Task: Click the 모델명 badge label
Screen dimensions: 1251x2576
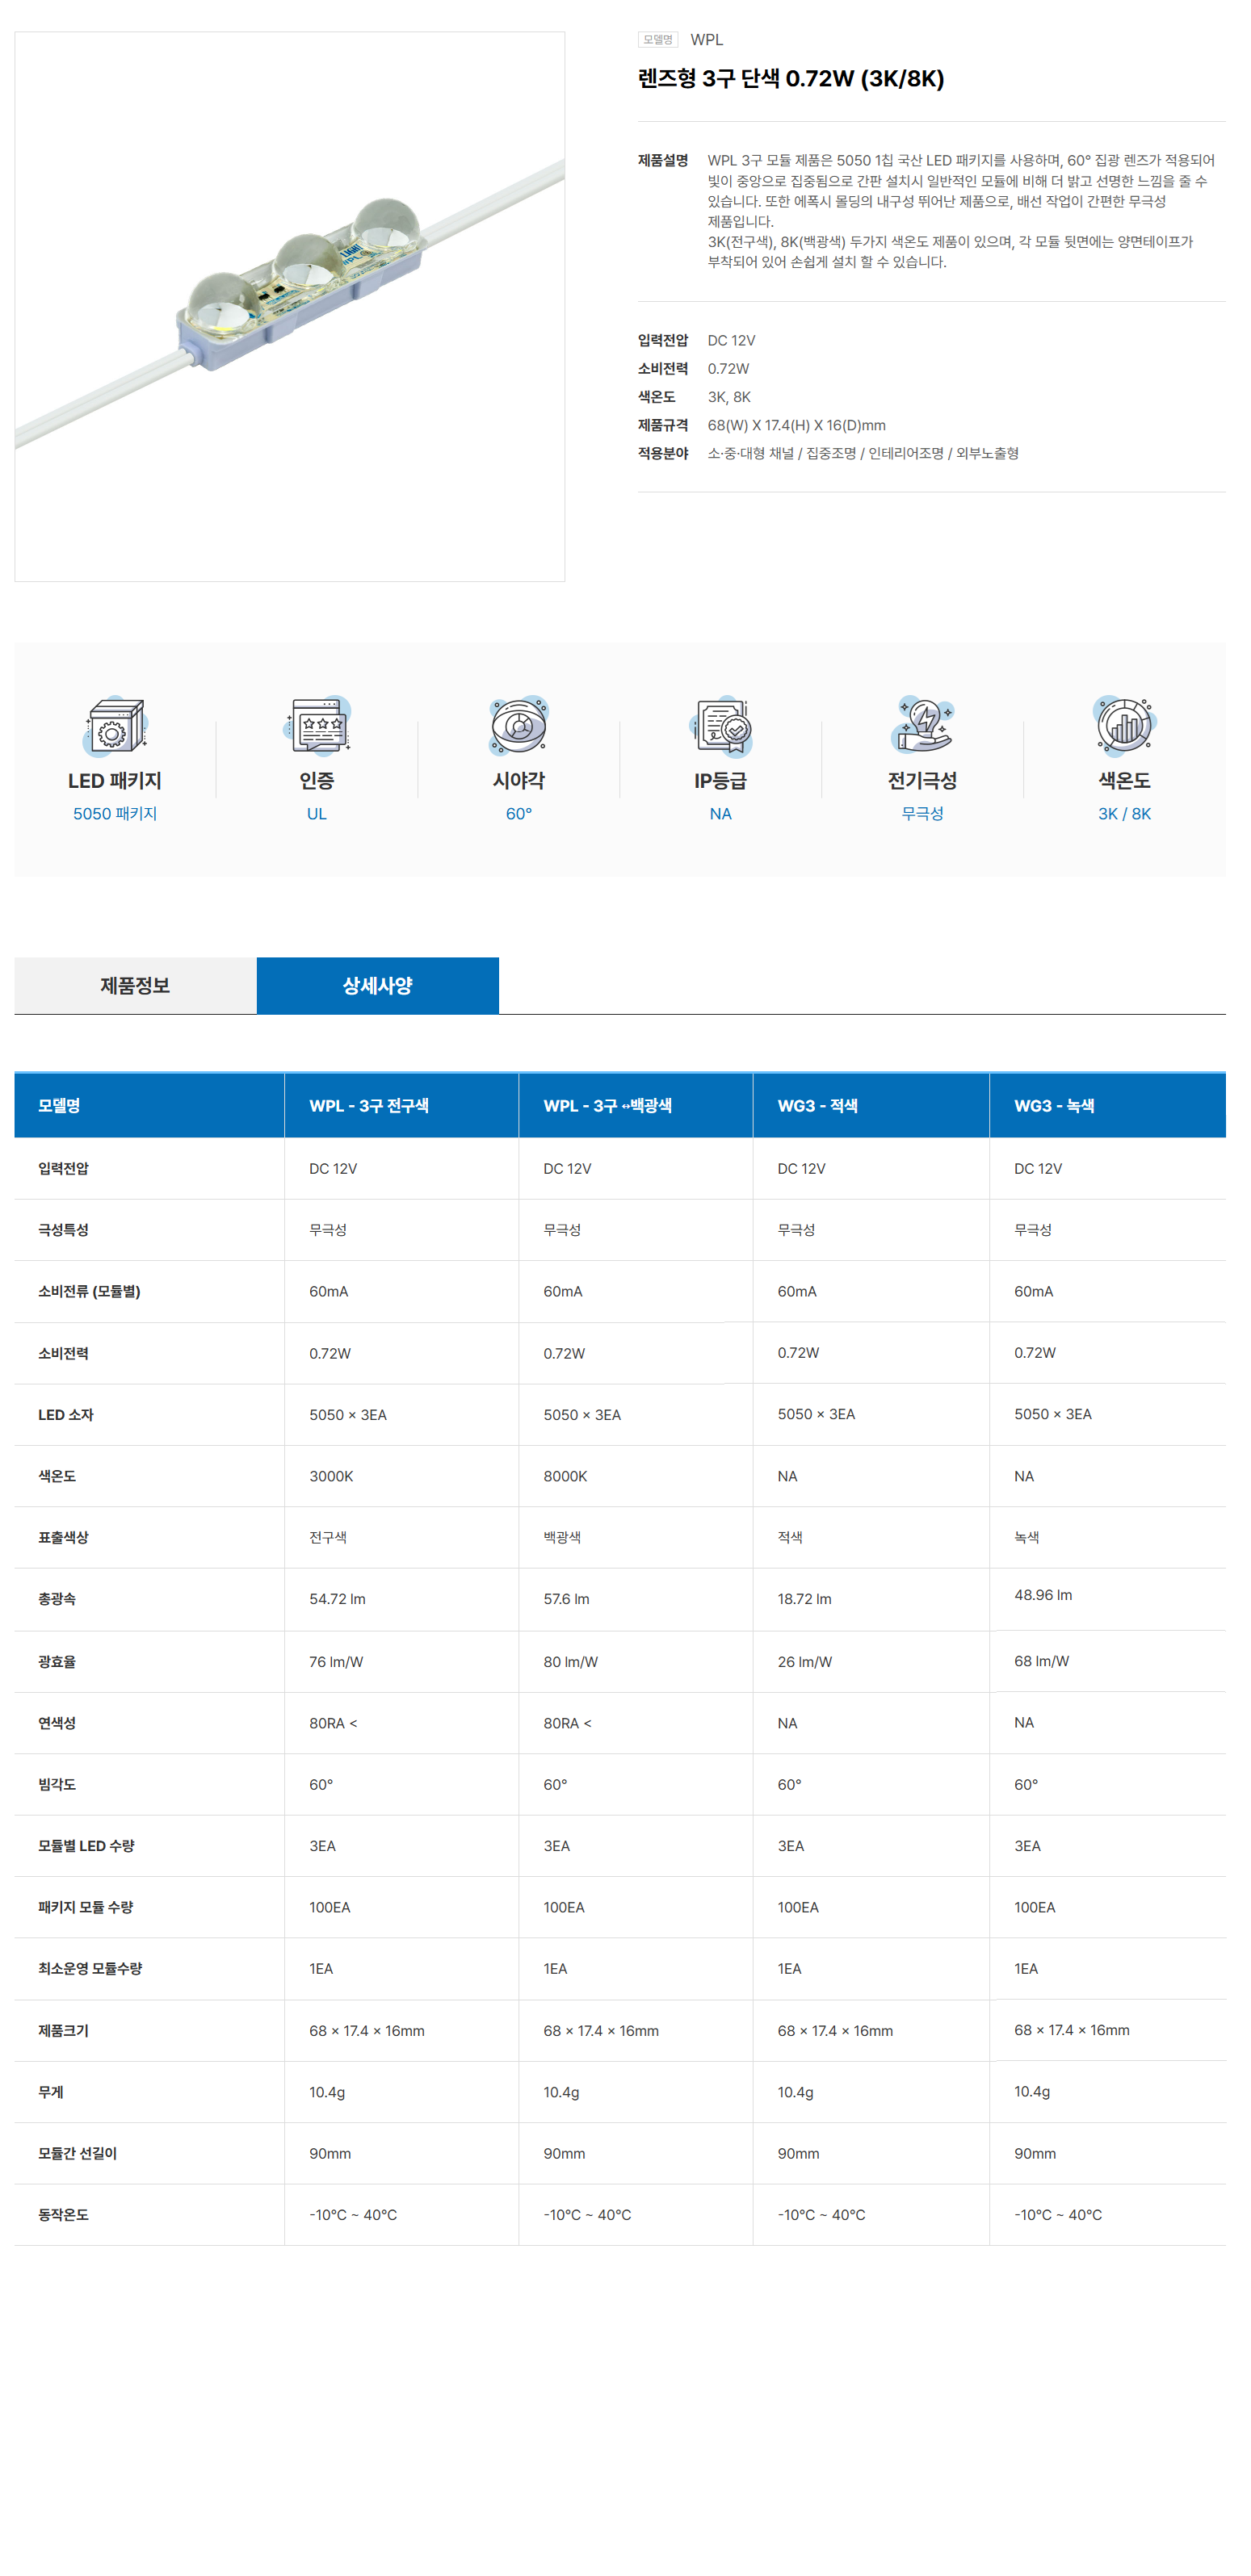Action: coord(657,40)
